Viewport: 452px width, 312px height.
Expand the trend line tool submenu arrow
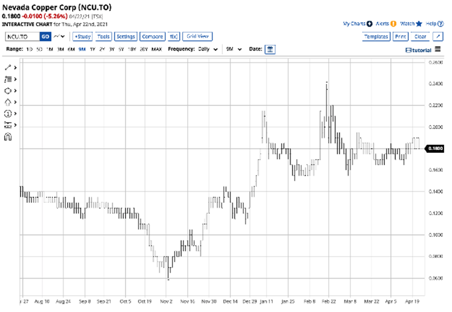(15, 68)
